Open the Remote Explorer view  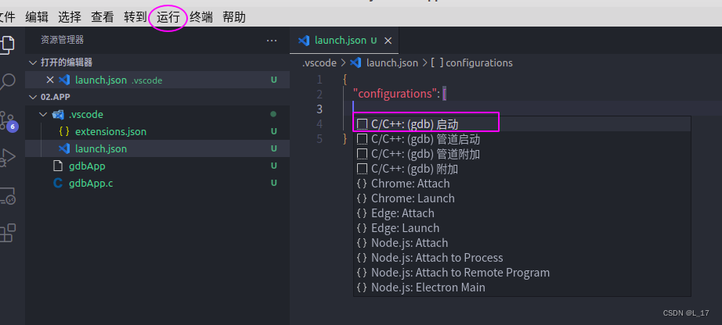8,195
